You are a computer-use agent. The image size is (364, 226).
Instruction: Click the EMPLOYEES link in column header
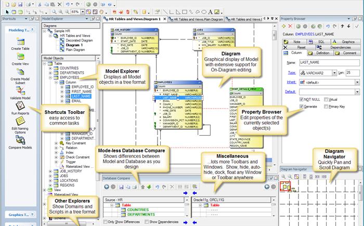(305, 34)
